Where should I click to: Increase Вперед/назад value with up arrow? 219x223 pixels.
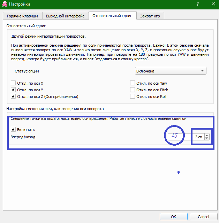[x=207, y=135]
